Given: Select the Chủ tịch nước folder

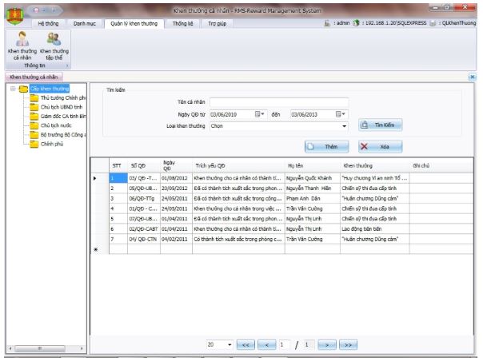Looking at the screenshot, I should click(56, 125).
